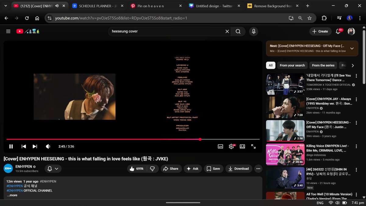366x206 pixels.
Task: Reload the current page
Action: 27,18
